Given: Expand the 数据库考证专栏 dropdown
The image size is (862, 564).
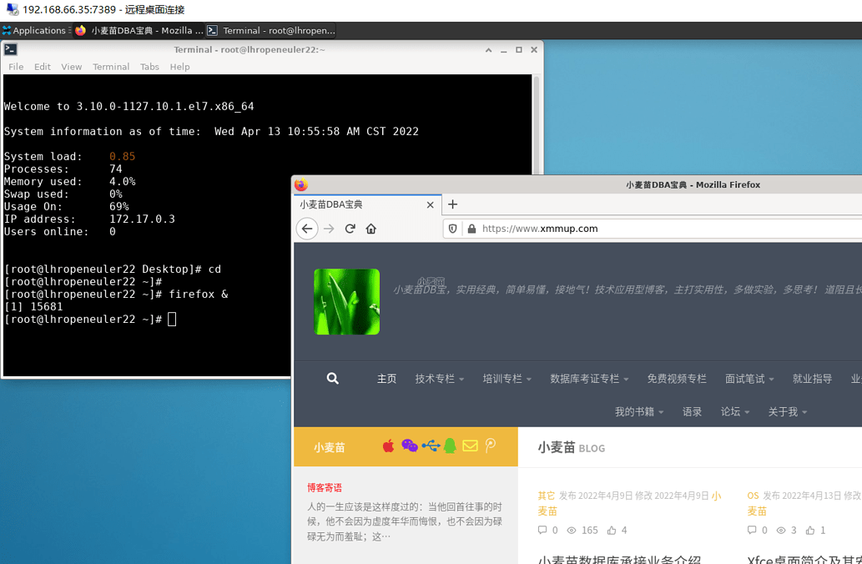Looking at the screenshot, I should (x=589, y=379).
